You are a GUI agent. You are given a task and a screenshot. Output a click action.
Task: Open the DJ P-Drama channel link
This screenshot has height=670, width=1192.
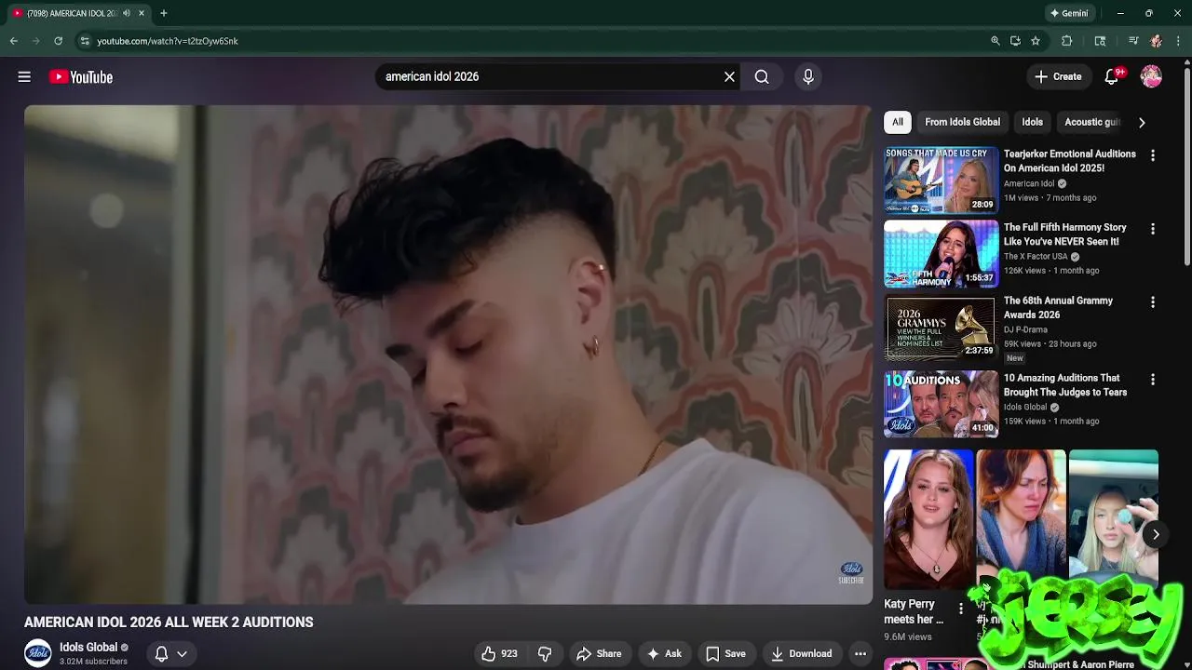pos(1025,329)
